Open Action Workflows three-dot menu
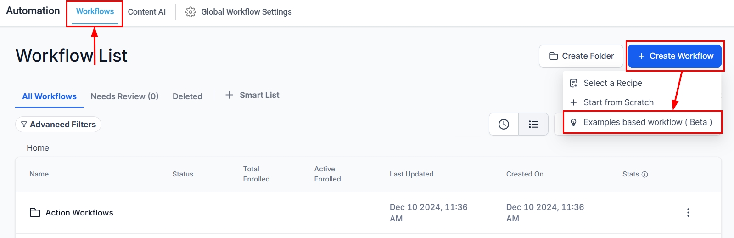The image size is (734, 238). point(688,212)
